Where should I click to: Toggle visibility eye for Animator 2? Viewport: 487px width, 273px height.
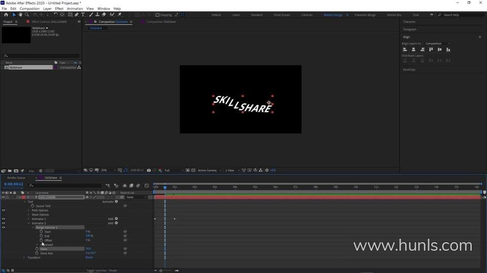coord(4,223)
